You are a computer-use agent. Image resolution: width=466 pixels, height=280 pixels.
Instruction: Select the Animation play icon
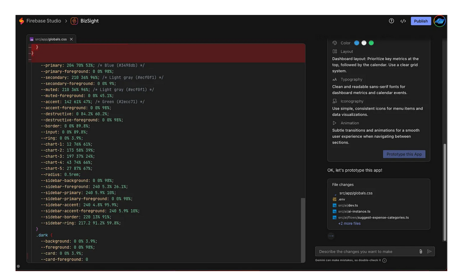(x=335, y=123)
